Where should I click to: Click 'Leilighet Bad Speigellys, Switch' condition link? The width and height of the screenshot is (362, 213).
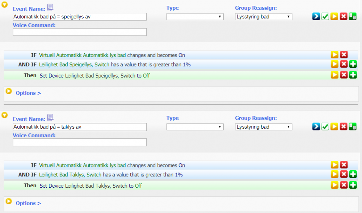70,64
